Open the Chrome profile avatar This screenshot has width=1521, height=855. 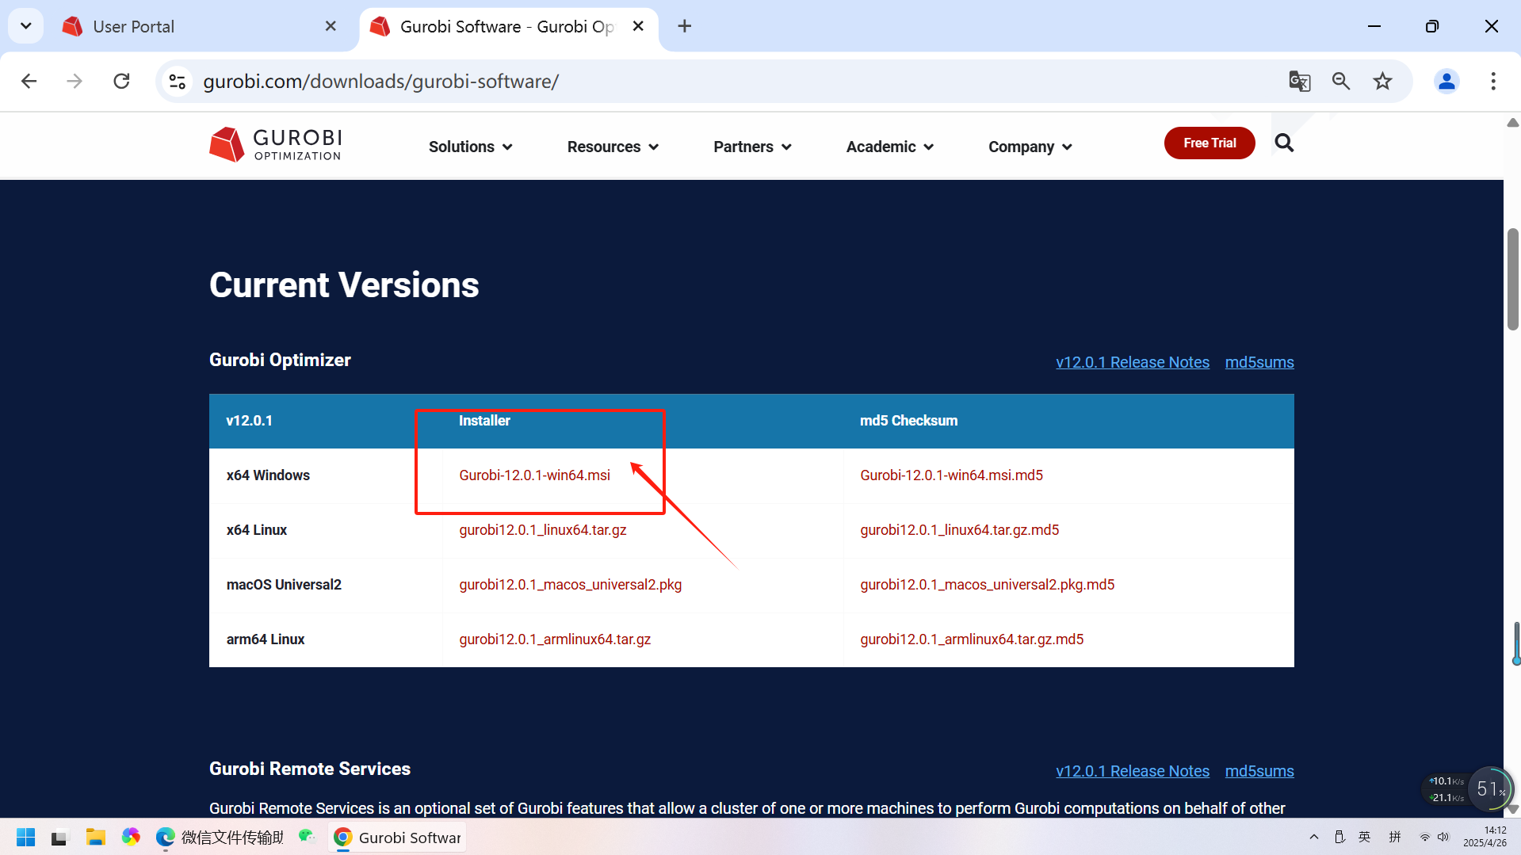(1446, 81)
